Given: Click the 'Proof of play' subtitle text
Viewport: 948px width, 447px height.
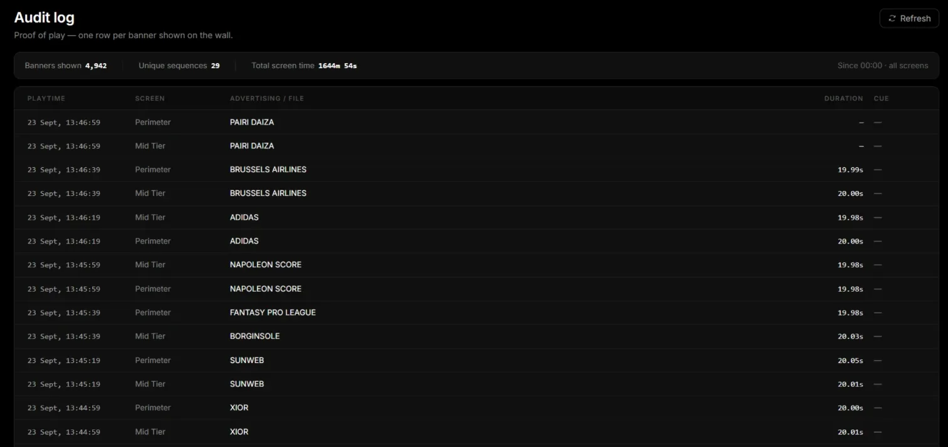Looking at the screenshot, I should pos(124,35).
